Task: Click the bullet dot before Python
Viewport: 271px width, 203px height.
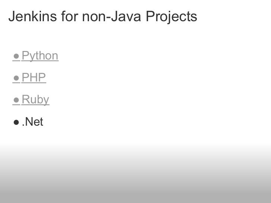Action: click(16, 57)
